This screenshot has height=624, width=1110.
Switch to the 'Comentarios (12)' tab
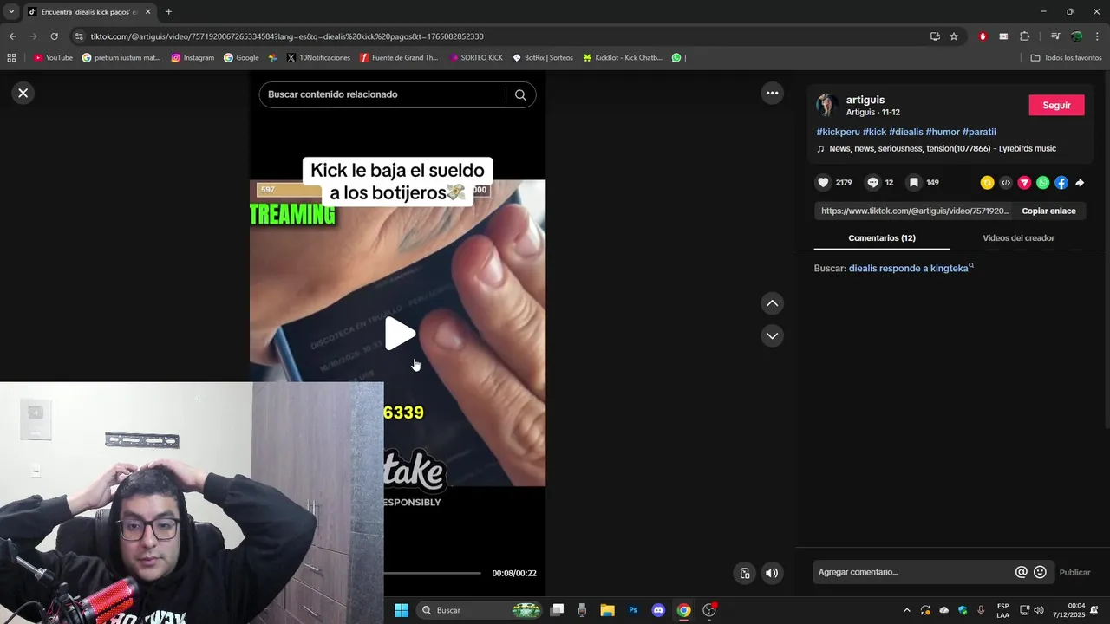[x=882, y=237]
